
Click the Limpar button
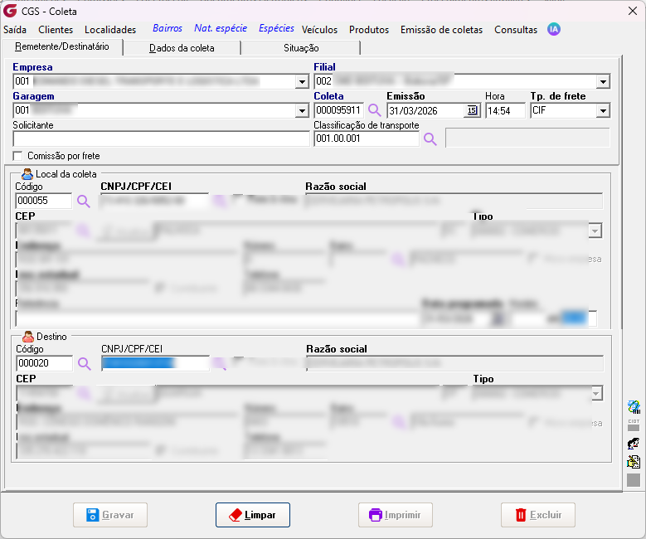253,515
